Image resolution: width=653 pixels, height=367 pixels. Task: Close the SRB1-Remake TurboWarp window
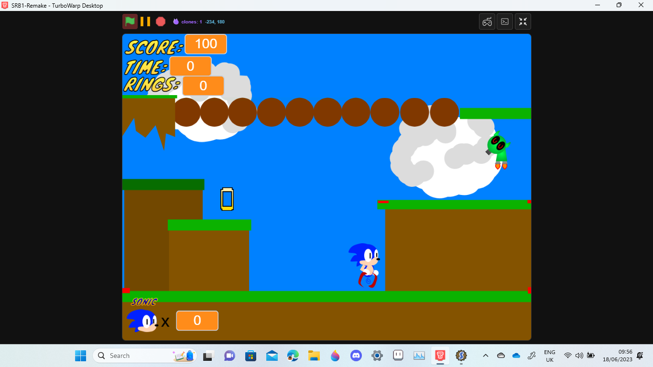641,5
